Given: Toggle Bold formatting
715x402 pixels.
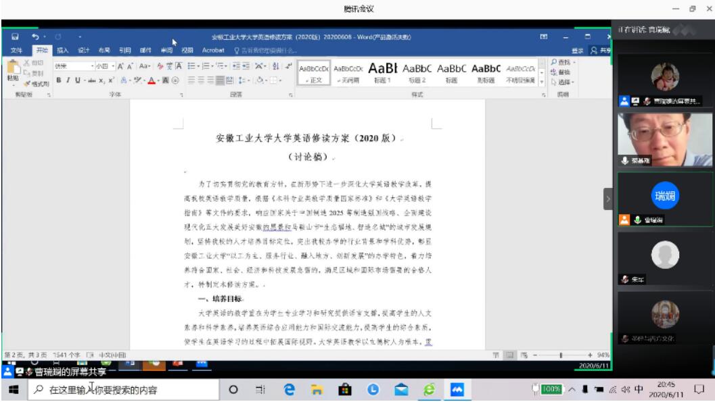Looking at the screenshot, I should [59, 80].
